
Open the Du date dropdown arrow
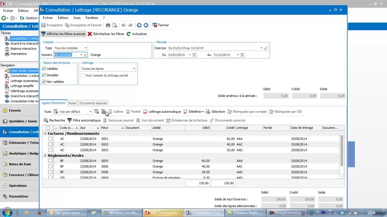(190, 55)
